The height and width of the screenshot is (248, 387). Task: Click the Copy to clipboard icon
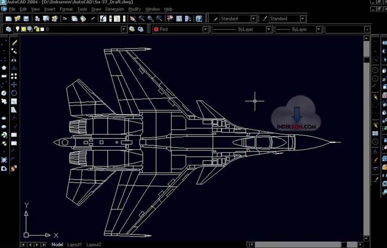click(x=74, y=19)
